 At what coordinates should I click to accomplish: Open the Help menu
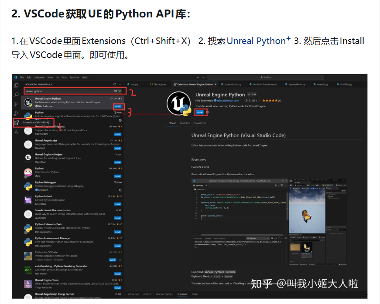pos(85,78)
